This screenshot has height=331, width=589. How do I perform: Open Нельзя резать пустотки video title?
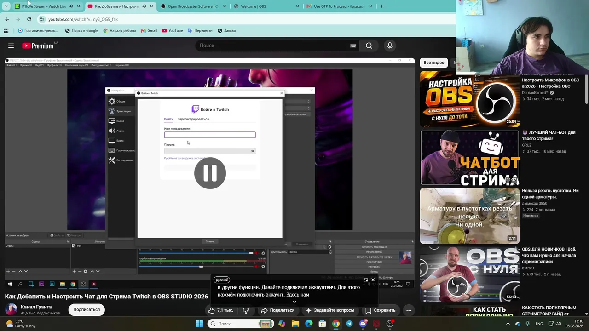point(550,194)
